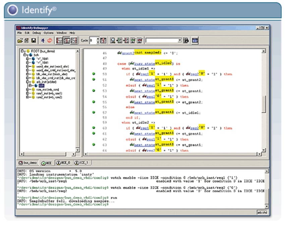Click the watch glasses icon on line 57
The width and height of the screenshot is (285, 228).
[x=132, y=113]
